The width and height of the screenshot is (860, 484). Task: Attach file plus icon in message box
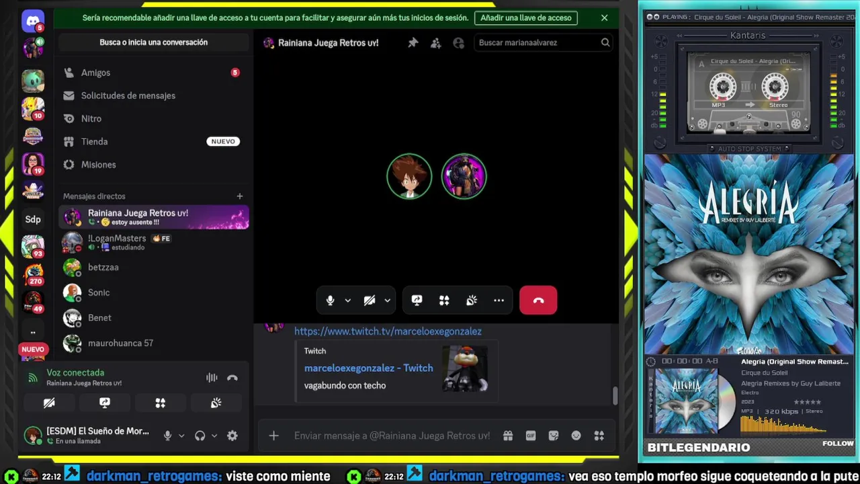pyautogui.click(x=273, y=436)
